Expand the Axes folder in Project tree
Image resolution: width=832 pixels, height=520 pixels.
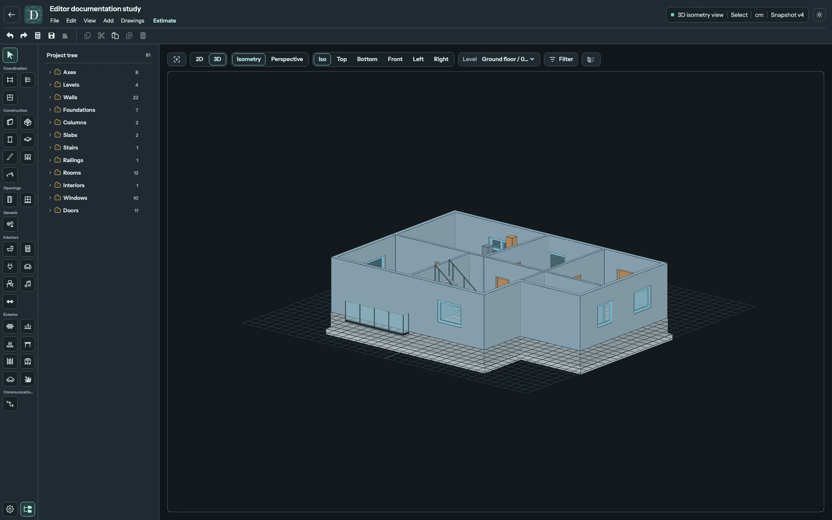(50, 72)
